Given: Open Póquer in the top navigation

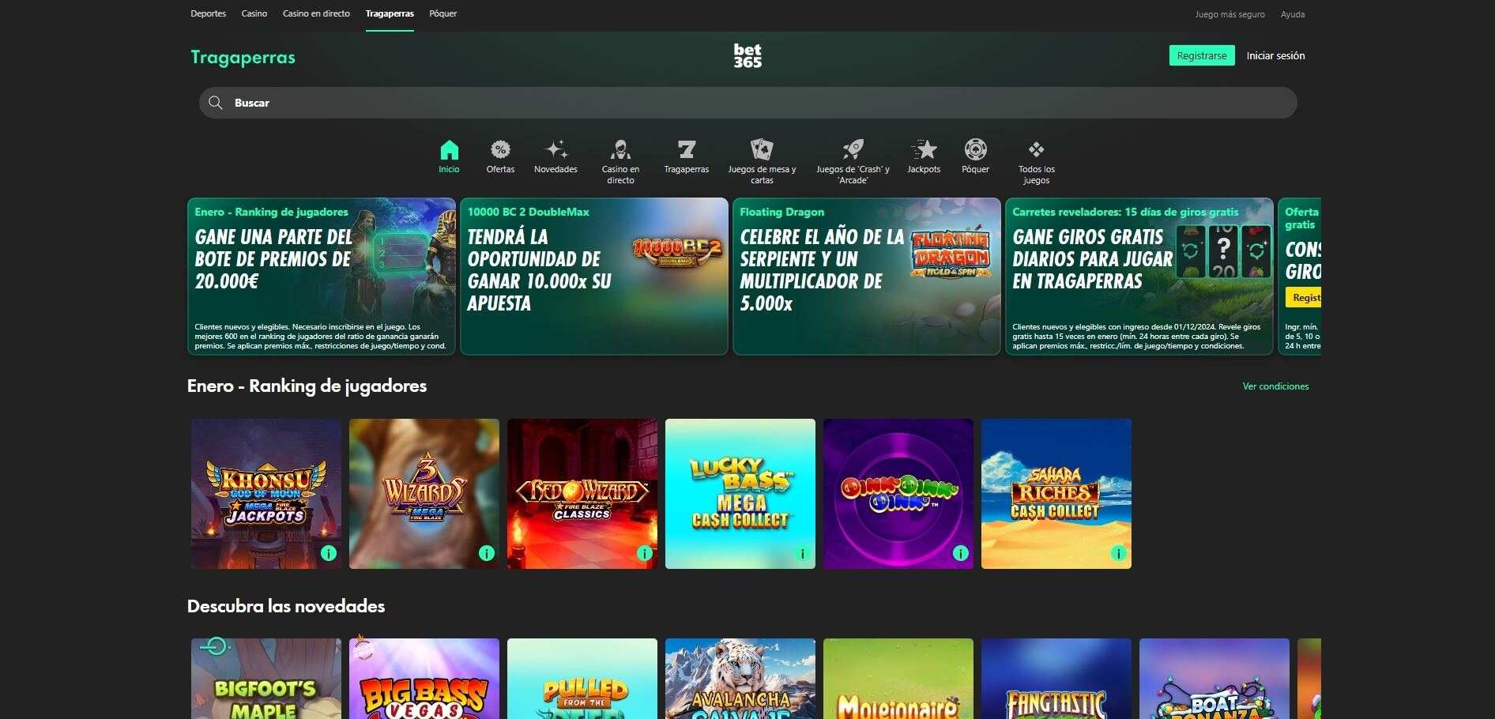Looking at the screenshot, I should 443,13.
